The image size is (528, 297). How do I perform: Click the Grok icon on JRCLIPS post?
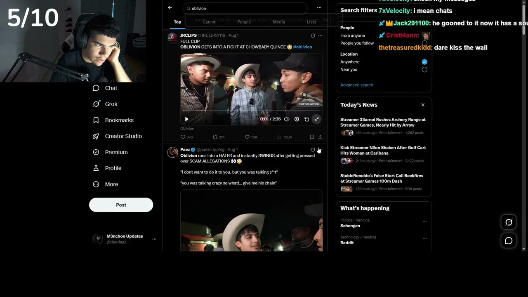[x=313, y=35]
